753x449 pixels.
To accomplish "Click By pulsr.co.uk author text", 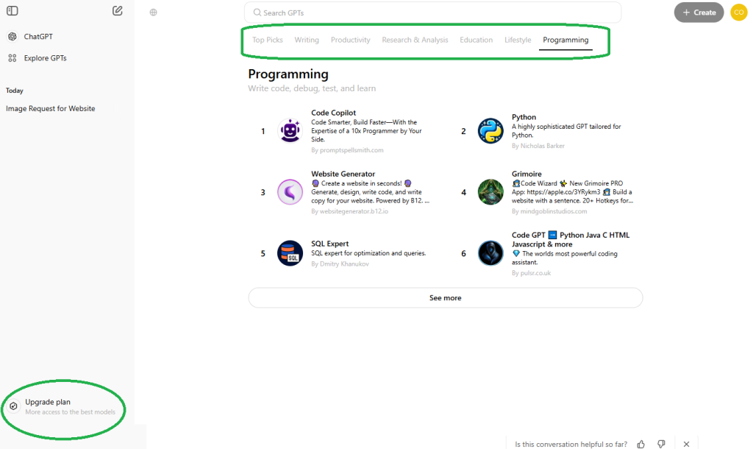I will coord(531,272).
